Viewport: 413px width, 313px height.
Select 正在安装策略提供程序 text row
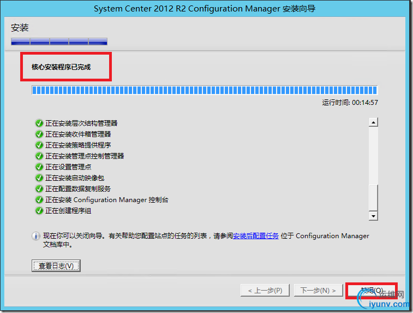click(78, 145)
